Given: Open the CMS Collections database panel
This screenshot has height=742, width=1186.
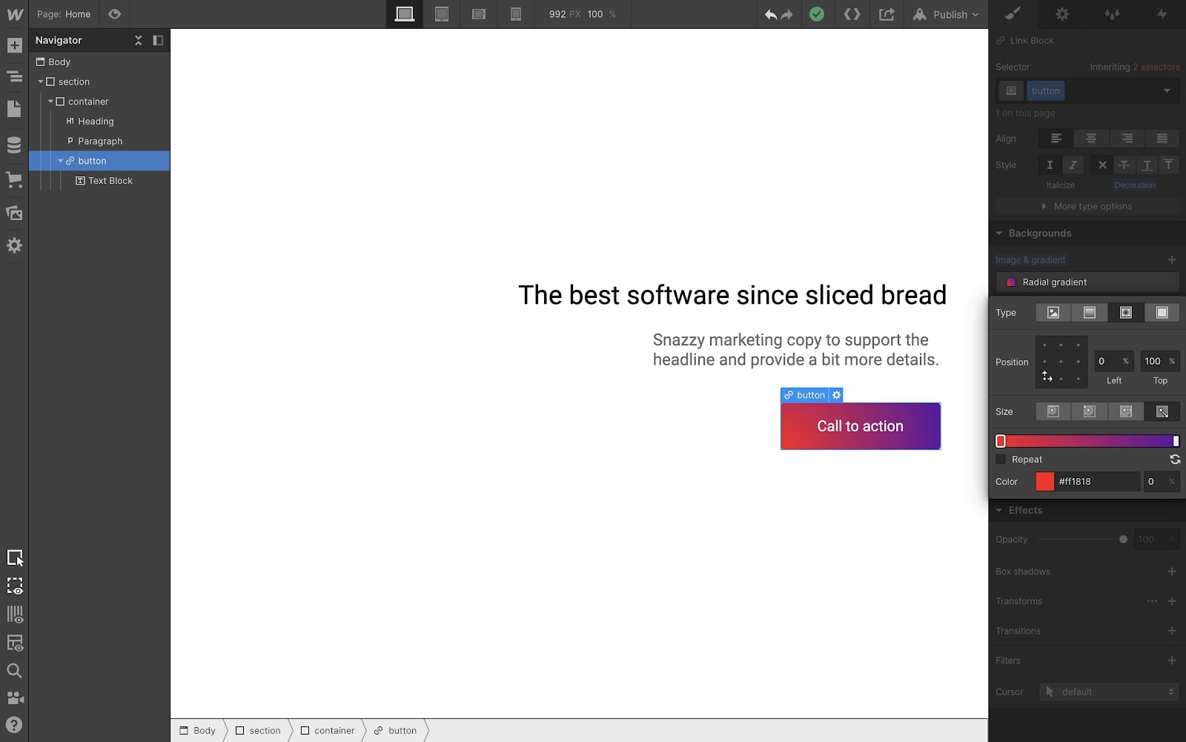Looking at the screenshot, I should 14,145.
